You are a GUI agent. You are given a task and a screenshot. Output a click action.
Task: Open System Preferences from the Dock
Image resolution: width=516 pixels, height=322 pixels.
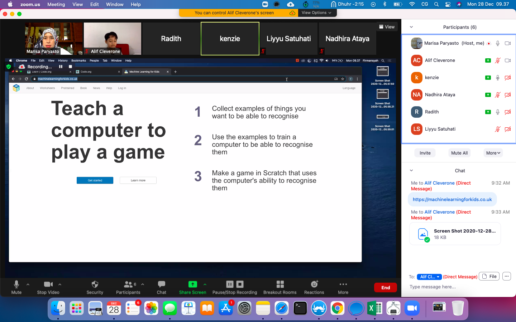(244, 308)
